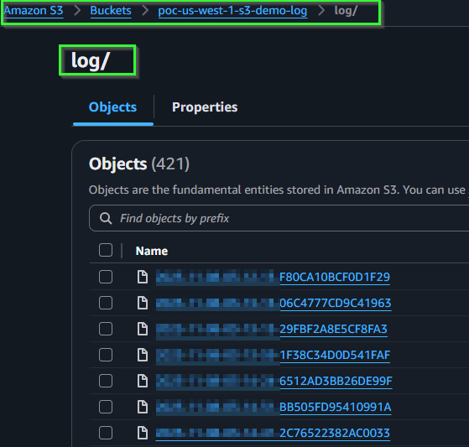Screen dimensions: 469x447
Task: Switch to the Properties tab
Action: (x=205, y=107)
